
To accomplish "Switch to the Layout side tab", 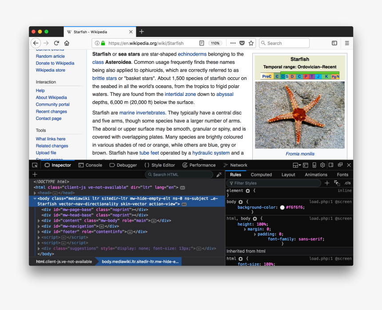I will pos(288,175).
